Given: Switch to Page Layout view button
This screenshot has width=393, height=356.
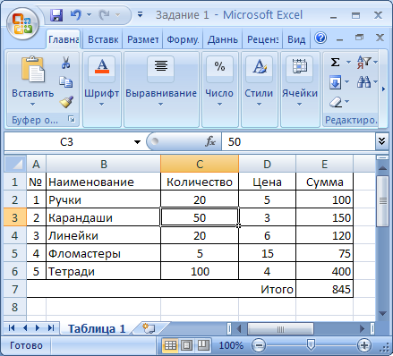Looking at the screenshot, I should coord(187,345).
